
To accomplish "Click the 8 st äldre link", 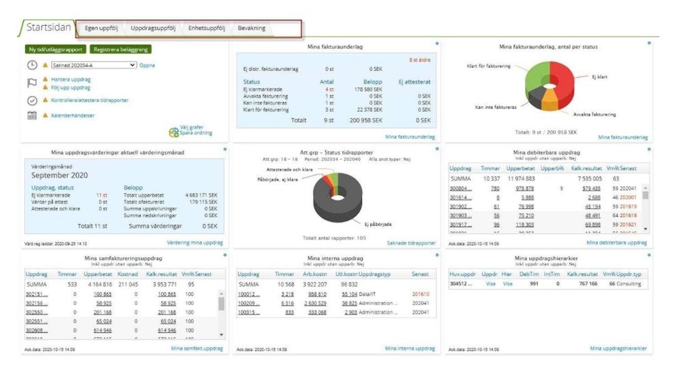I will (x=419, y=60).
